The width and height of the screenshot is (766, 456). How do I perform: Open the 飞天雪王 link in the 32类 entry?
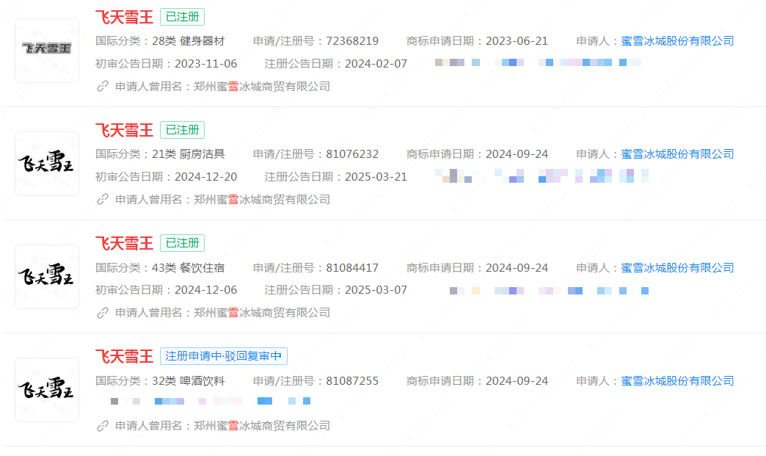(x=123, y=356)
